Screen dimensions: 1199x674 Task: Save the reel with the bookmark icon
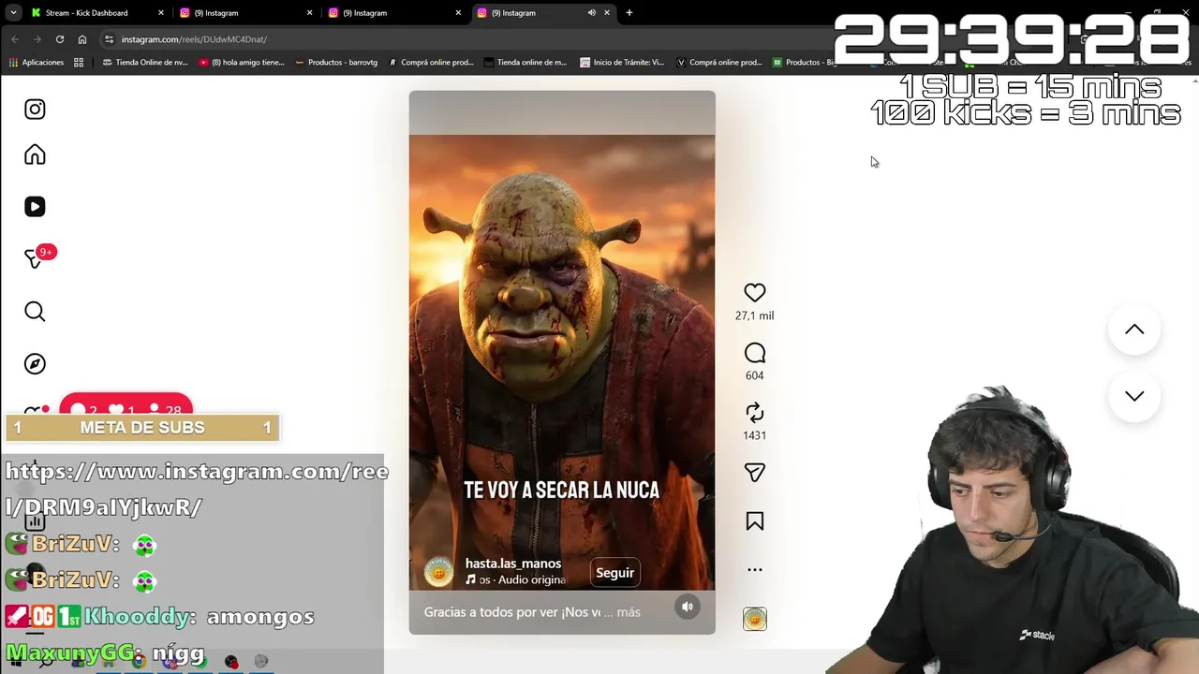pyautogui.click(x=754, y=521)
